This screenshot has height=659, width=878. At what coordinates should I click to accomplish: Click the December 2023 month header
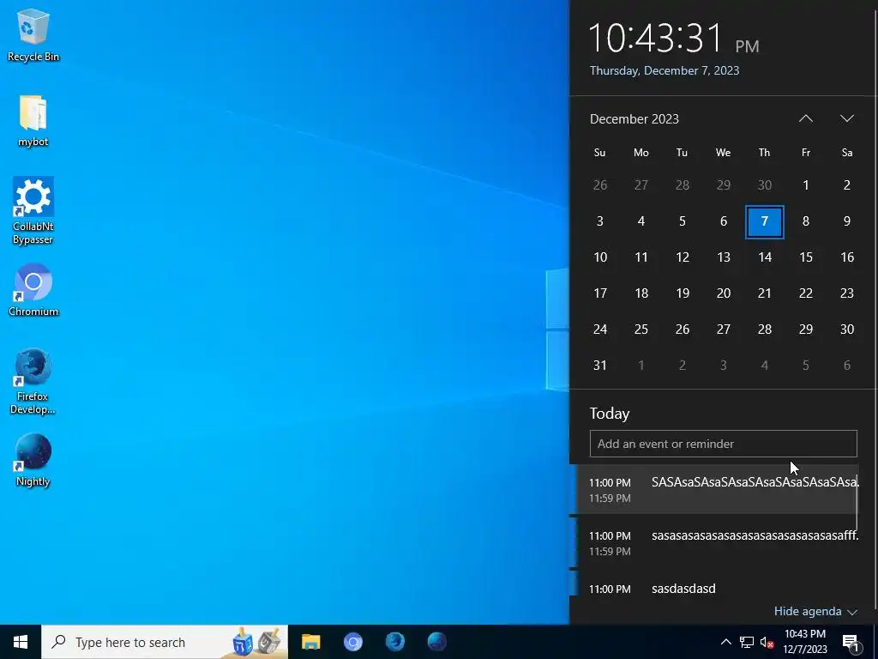[x=634, y=118]
